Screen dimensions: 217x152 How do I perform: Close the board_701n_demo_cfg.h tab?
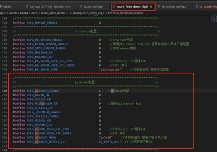click(151, 7)
